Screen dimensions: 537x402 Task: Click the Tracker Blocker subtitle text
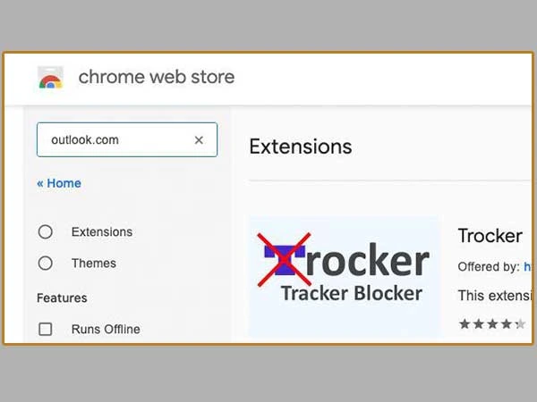click(x=352, y=293)
